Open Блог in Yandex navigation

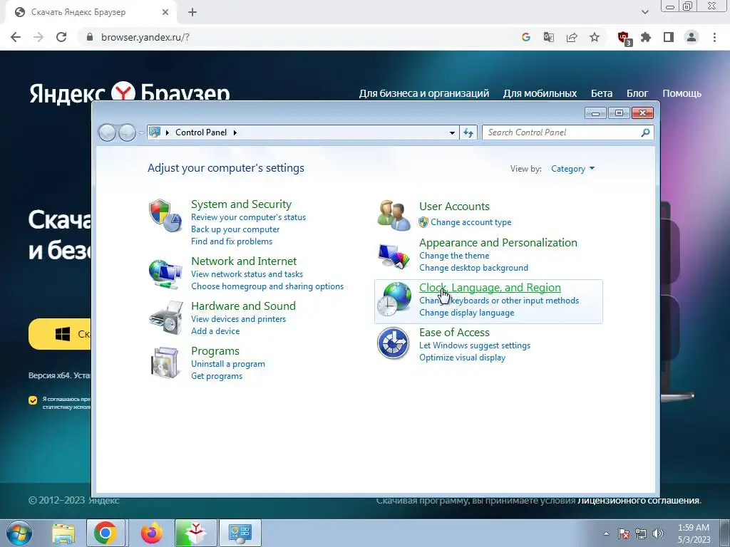tap(637, 93)
